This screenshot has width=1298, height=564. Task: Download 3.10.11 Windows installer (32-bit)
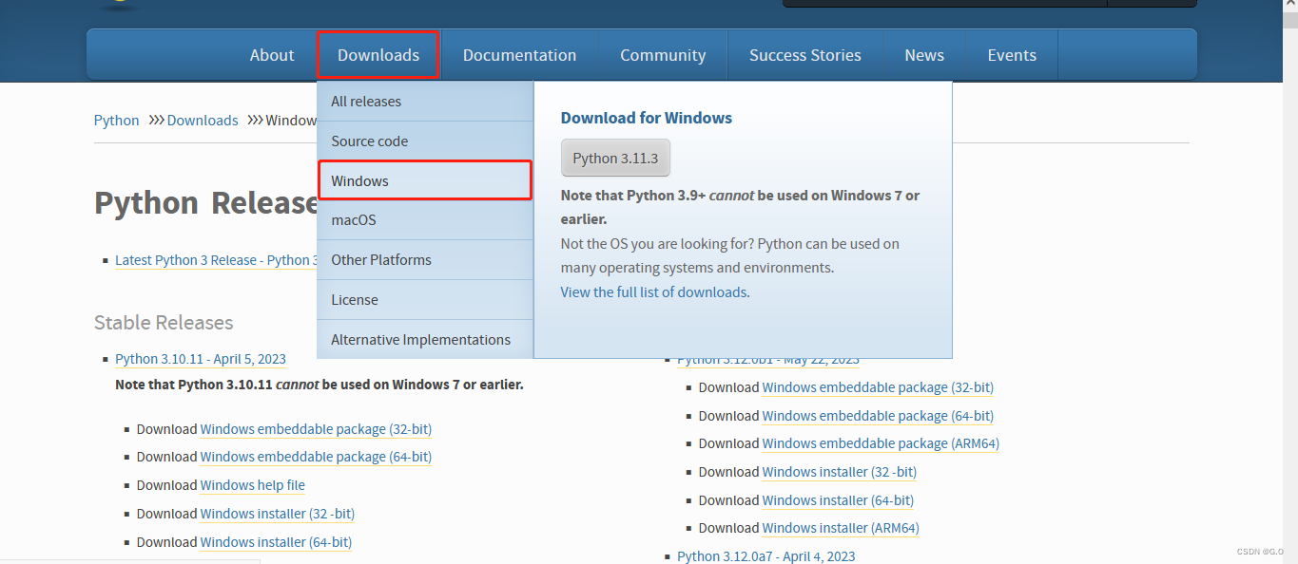278,514
